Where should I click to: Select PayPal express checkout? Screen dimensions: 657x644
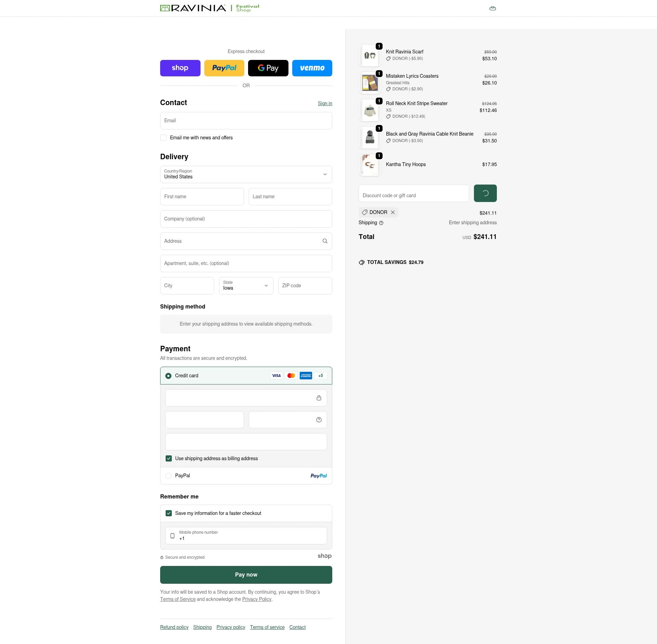click(x=224, y=68)
